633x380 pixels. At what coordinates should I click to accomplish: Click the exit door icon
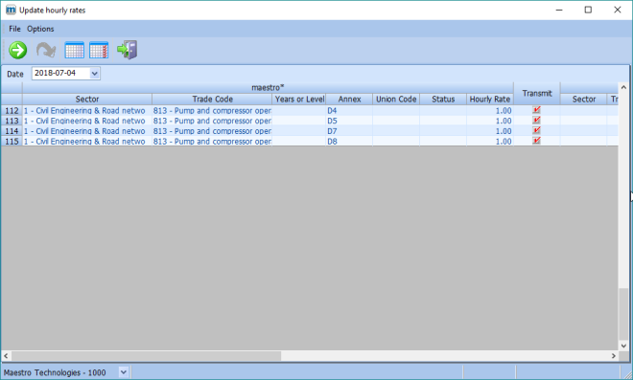click(128, 50)
